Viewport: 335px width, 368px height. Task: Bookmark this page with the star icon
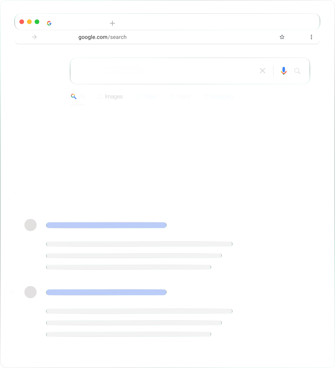[x=282, y=37]
